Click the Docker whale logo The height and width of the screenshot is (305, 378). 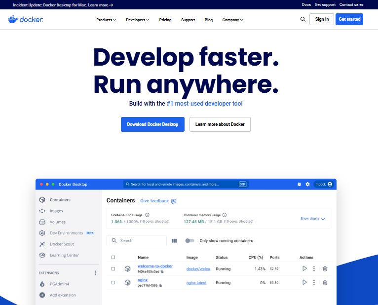26,19
